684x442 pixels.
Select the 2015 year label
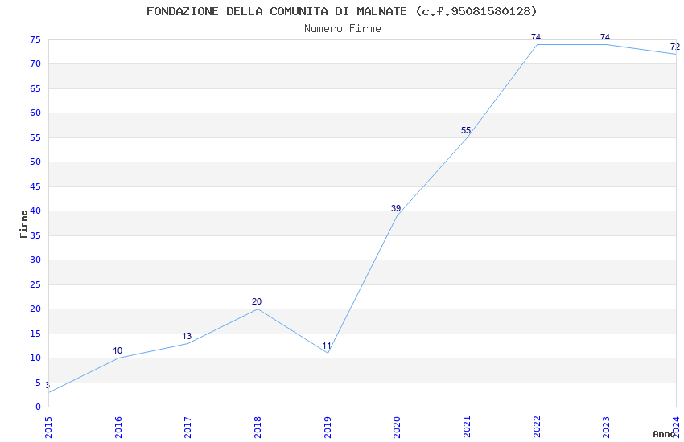[48, 428]
